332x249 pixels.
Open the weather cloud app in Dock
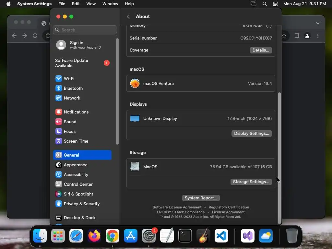coord(266,236)
